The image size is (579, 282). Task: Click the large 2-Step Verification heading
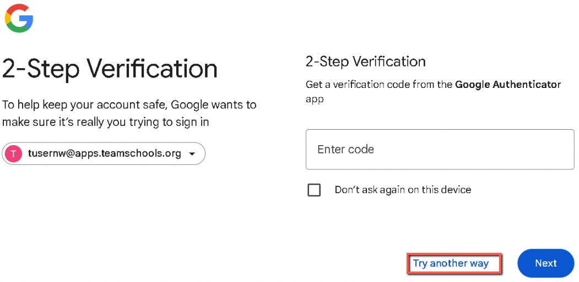click(110, 69)
